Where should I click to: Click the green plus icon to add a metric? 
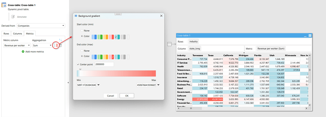[23, 52]
